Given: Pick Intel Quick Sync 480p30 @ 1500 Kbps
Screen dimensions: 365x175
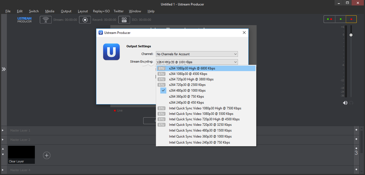Looking at the screenshot, I should click(x=206, y=130).
